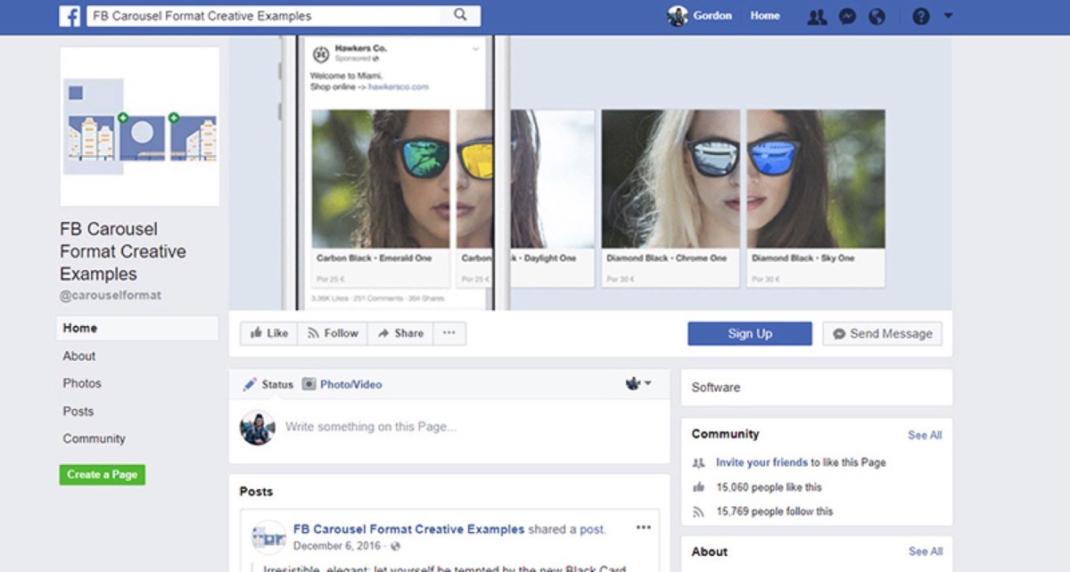Open the Help question mark icon
1070x572 pixels.
921,16
